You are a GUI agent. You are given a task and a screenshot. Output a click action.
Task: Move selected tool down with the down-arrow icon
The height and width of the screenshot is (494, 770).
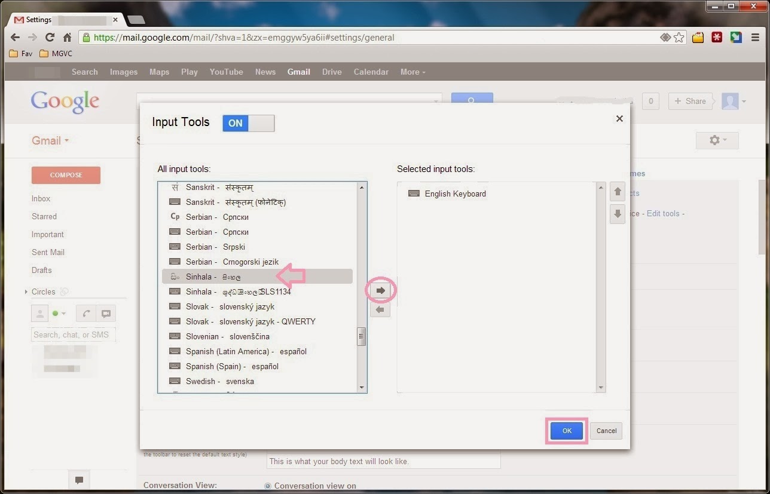[x=617, y=214]
